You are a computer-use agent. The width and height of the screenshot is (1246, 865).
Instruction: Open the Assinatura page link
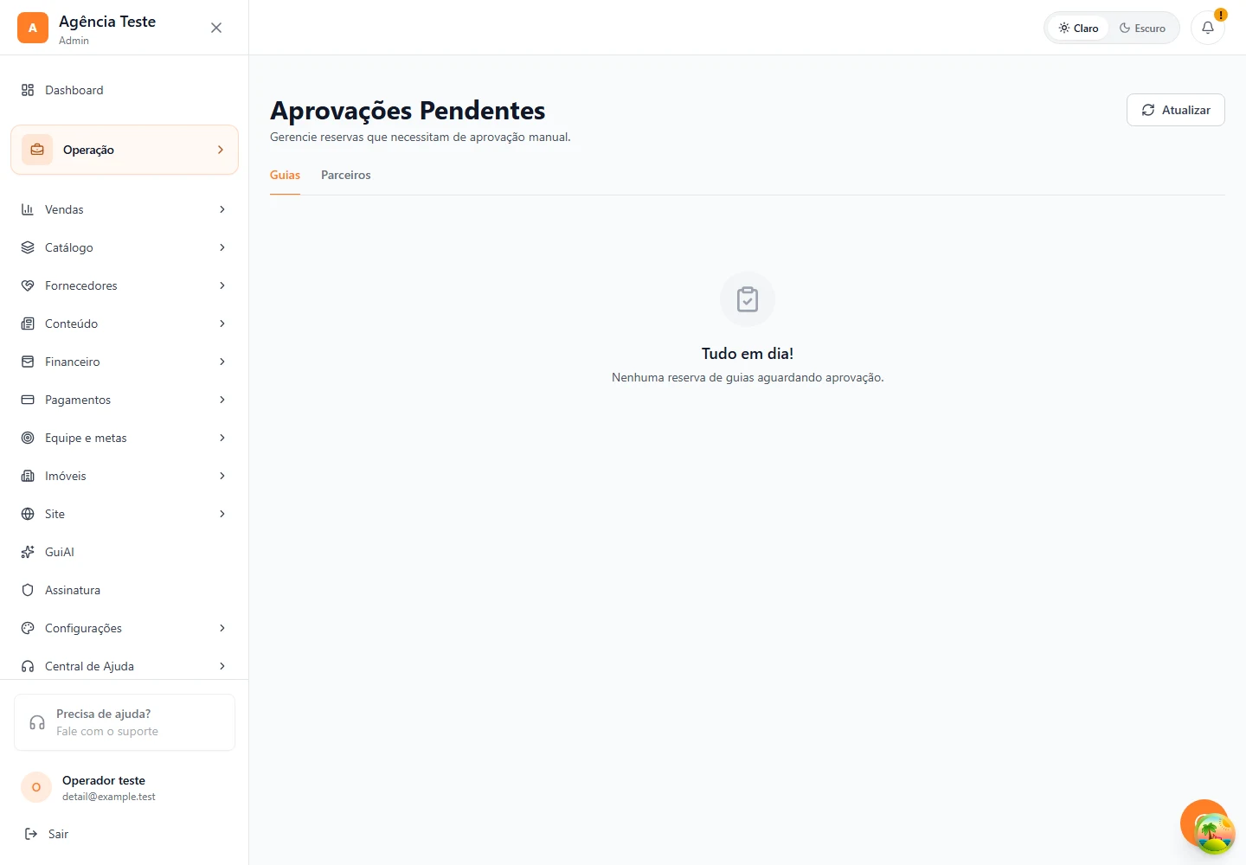pyautogui.click(x=125, y=590)
